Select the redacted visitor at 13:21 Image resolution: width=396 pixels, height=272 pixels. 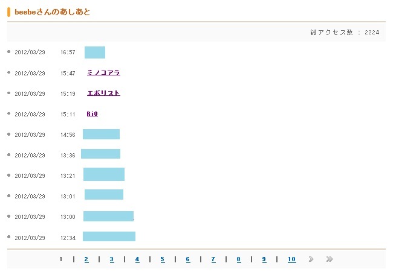(x=104, y=175)
